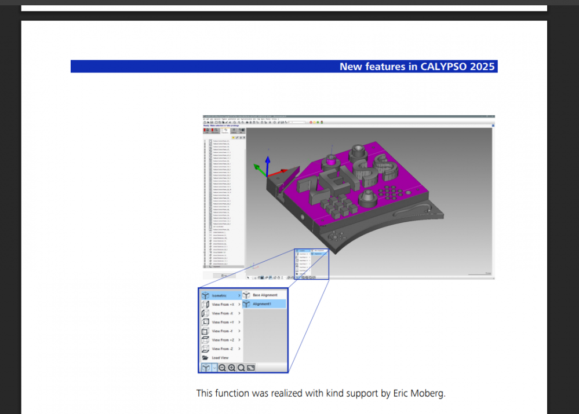This screenshot has width=579, height=414.
Task: Choose Alignment1 from the Isometric submenu
Action: coord(262,304)
